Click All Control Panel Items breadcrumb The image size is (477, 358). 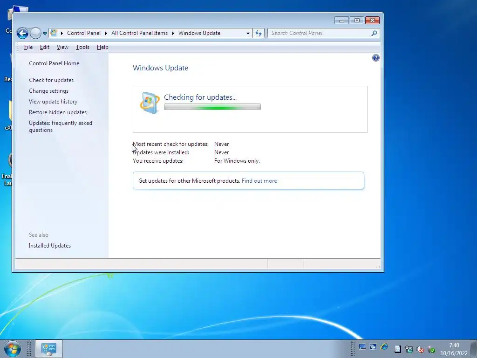pyautogui.click(x=139, y=33)
